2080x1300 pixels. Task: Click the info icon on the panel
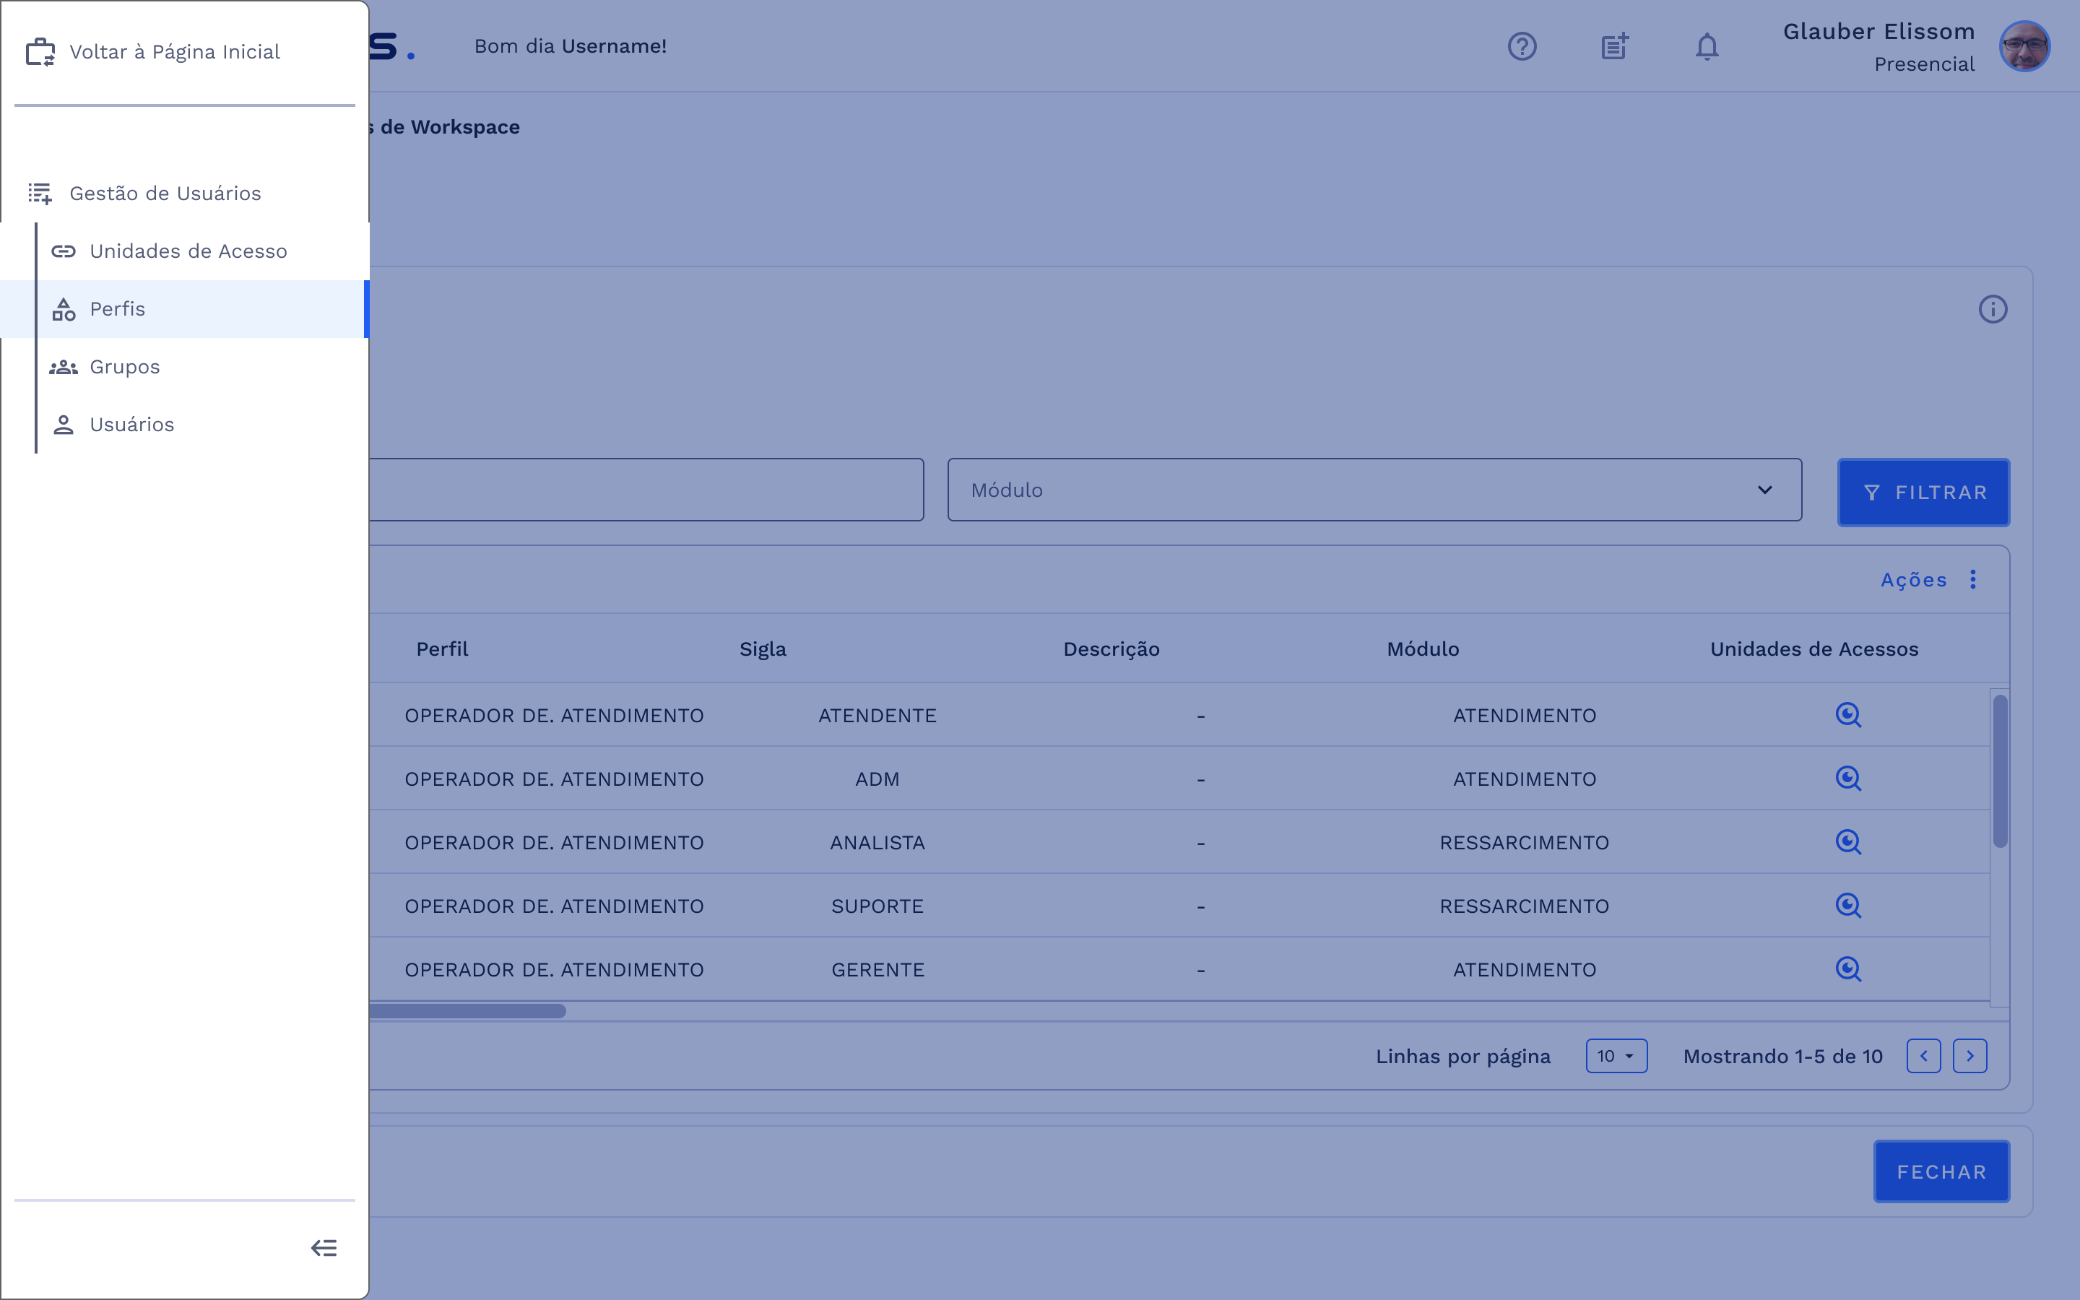pos(1993,310)
